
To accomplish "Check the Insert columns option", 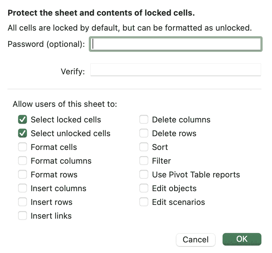I will pyautogui.click(x=23, y=188).
